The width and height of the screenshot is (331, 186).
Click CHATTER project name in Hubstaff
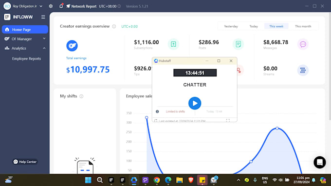click(x=195, y=85)
